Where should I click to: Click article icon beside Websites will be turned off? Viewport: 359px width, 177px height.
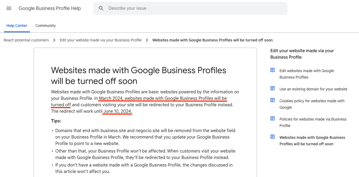(273, 137)
